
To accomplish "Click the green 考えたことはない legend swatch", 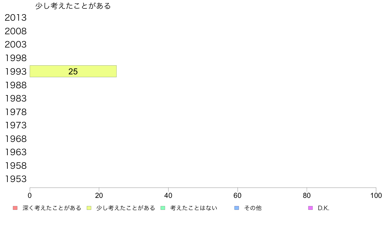I will pos(163,208).
